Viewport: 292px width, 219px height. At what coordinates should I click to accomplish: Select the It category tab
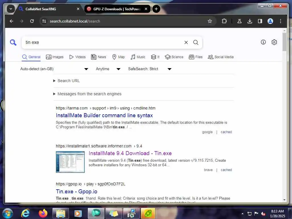pos(155,57)
